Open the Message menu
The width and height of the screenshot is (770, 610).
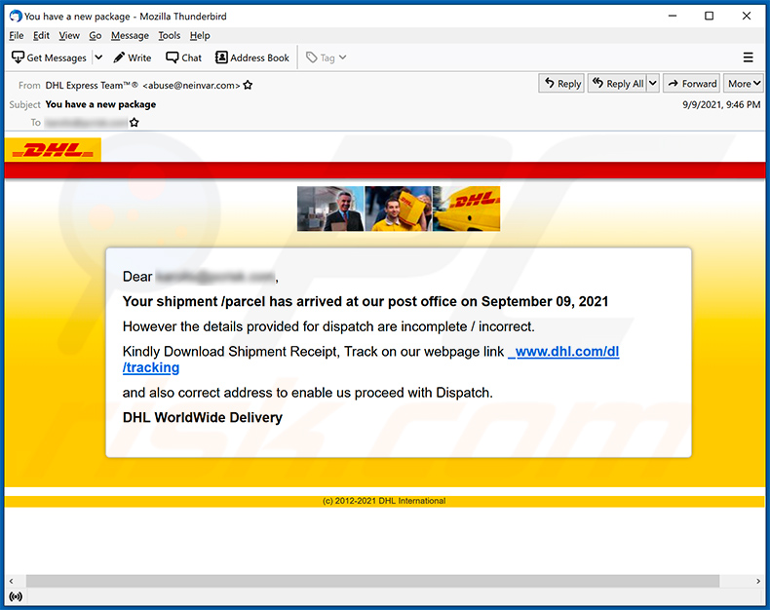click(131, 36)
